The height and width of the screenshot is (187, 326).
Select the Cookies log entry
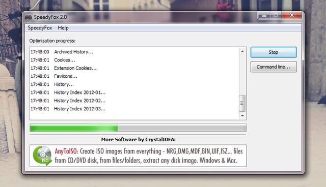pyautogui.click(x=53, y=60)
